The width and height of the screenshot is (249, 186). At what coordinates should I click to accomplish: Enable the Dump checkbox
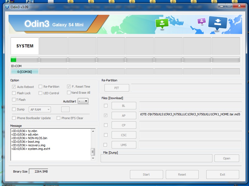point(14,109)
